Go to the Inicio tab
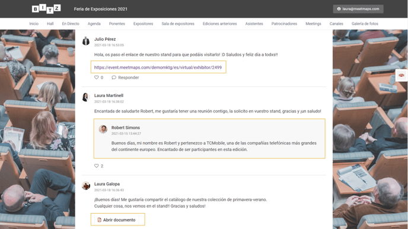The height and width of the screenshot is (229, 408). (x=34, y=24)
